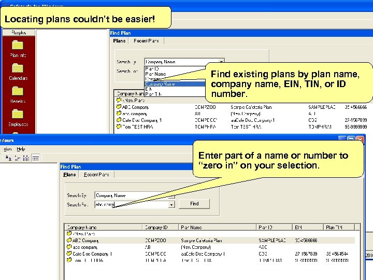Click the ABC Company row icon in the back window
Viewport: 373px width, 280px height.
[x=119, y=107]
